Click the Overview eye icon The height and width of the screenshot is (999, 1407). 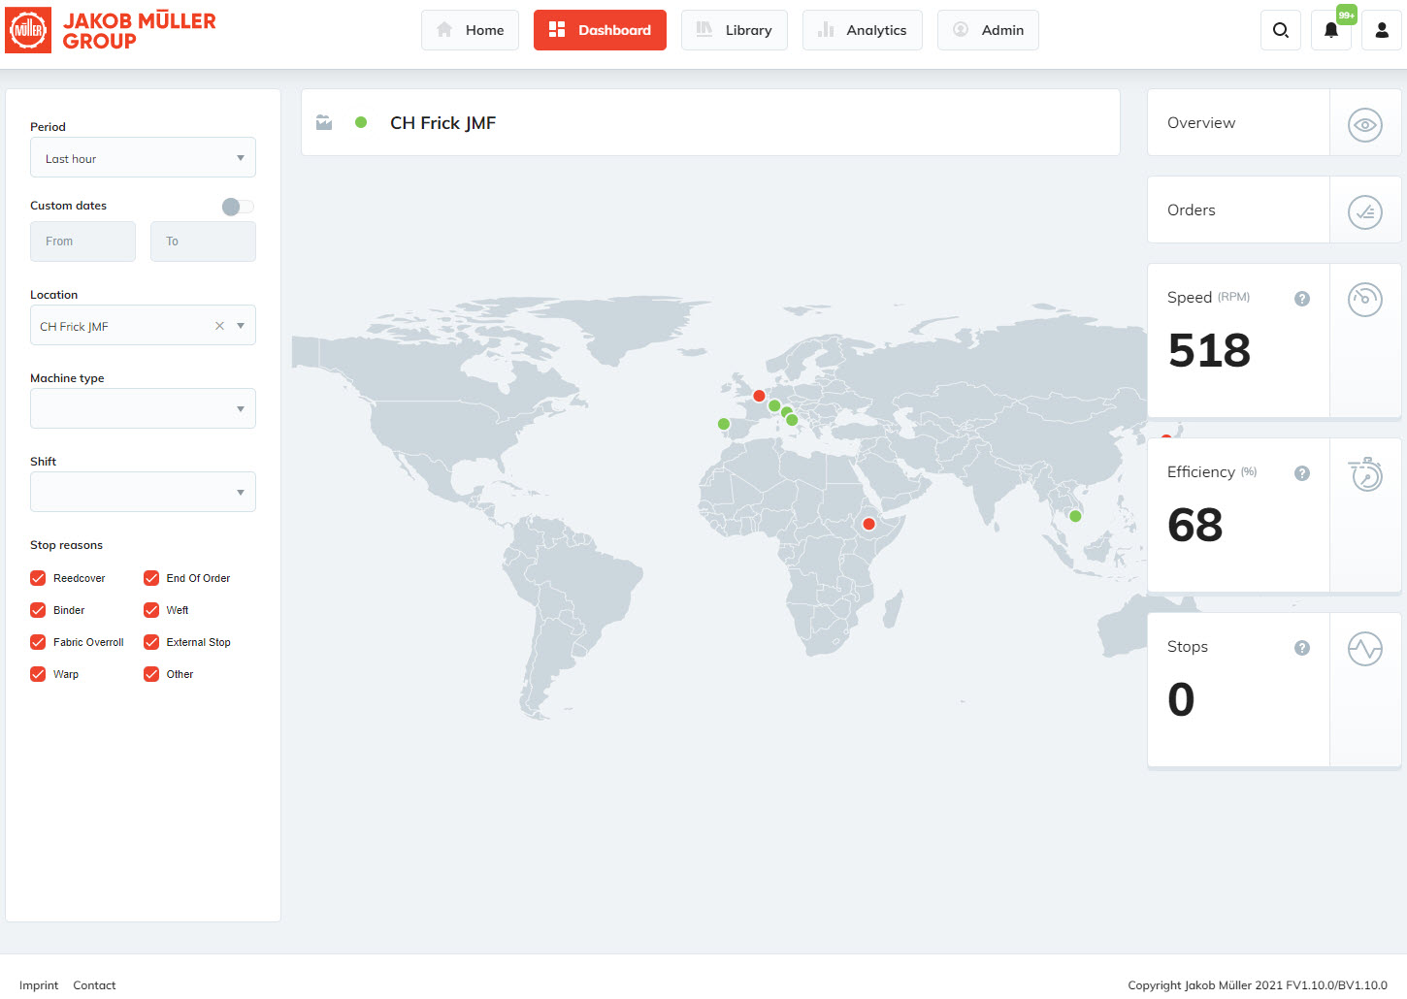point(1365,124)
